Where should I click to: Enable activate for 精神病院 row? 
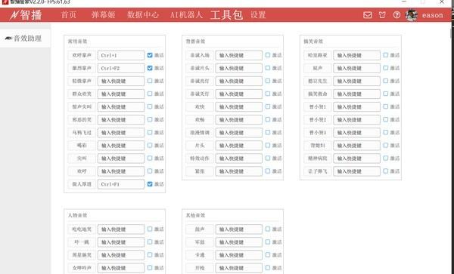coord(385,159)
